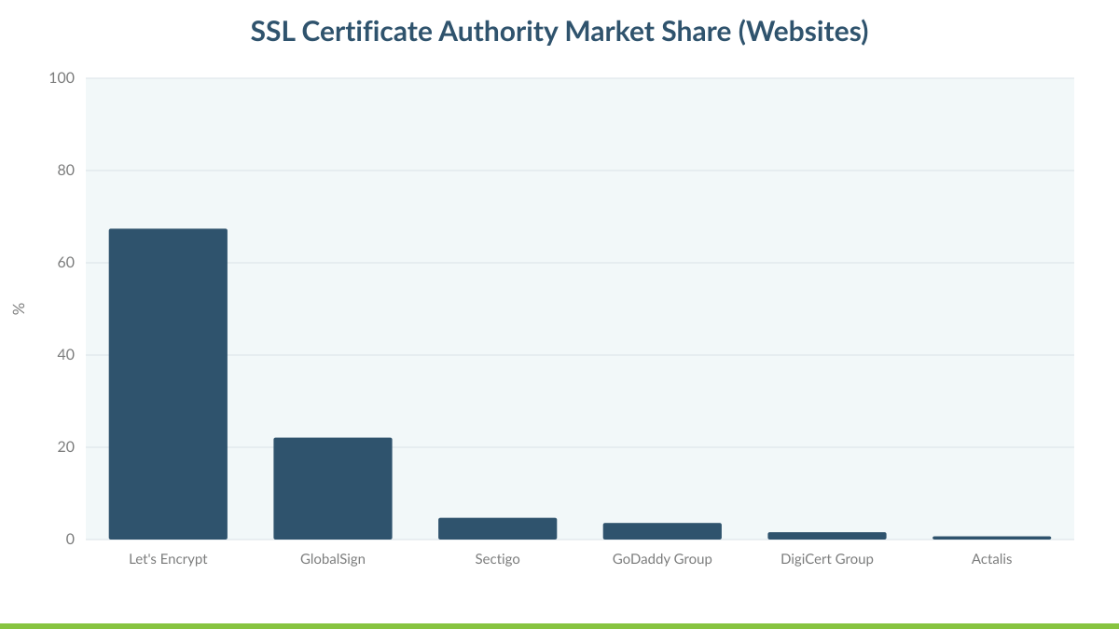
Task: Click the y-axis value '40'
Action: (66, 355)
